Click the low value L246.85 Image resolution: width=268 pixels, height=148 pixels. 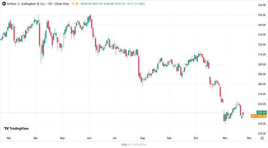point(109,4)
